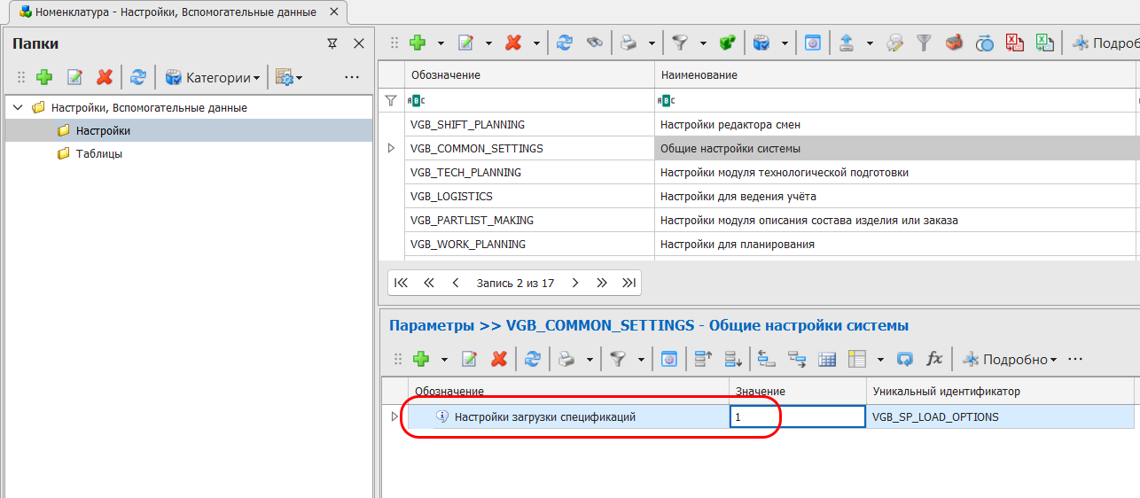Move parameter down icon in Параметры toolbar
This screenshot has height=498, width=1140.
(x=733, y=359)
